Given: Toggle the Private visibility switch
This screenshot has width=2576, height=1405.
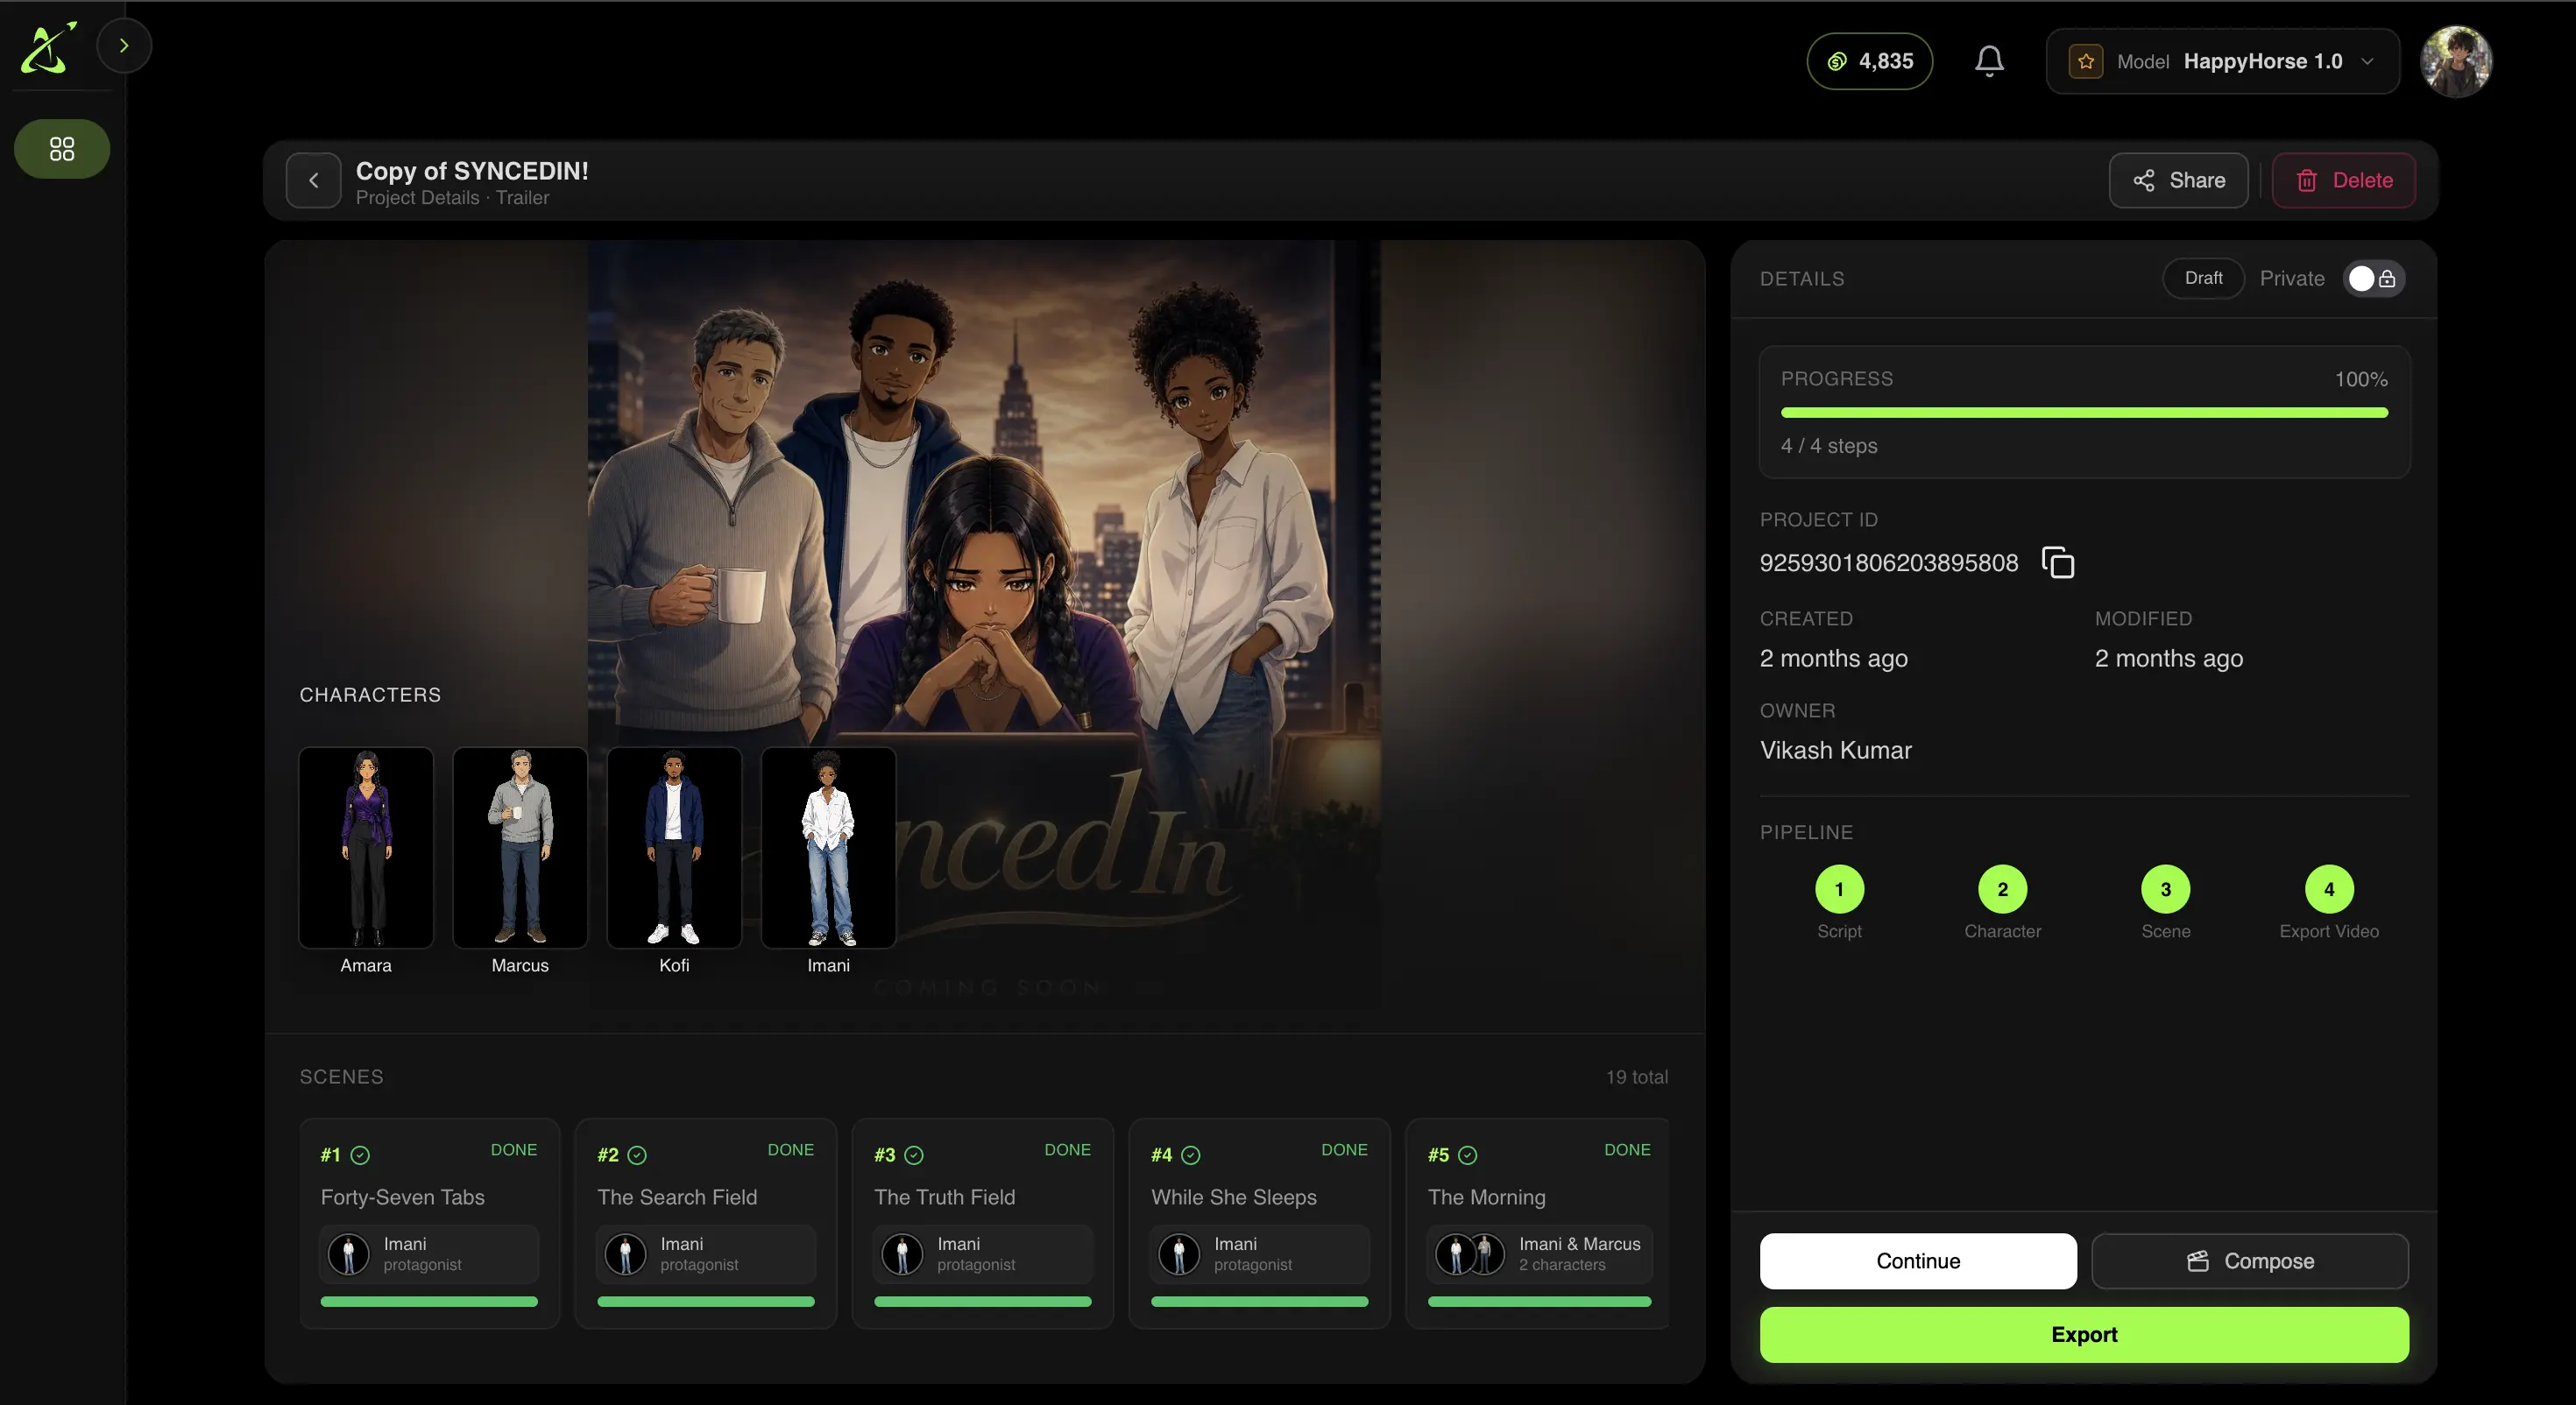Looking at the screenshot, I should point(2373,278).
